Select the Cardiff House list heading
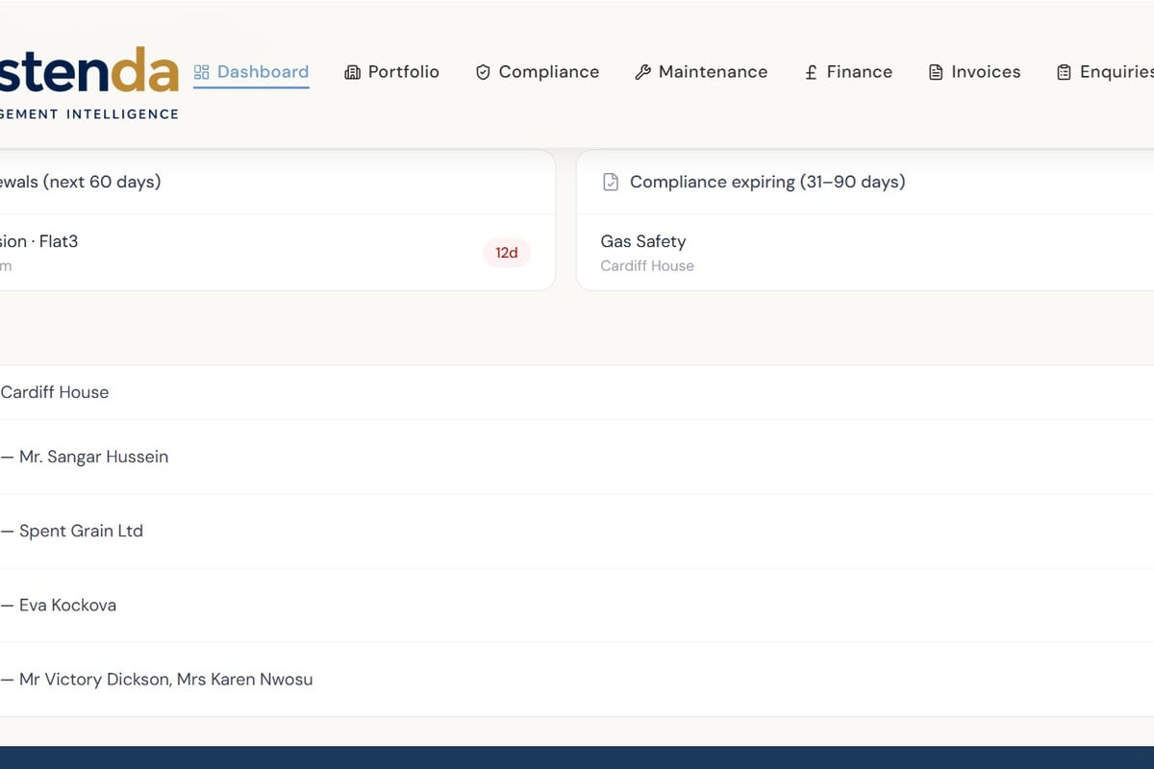Screen dimensions: 1154x769 (55, 392)
